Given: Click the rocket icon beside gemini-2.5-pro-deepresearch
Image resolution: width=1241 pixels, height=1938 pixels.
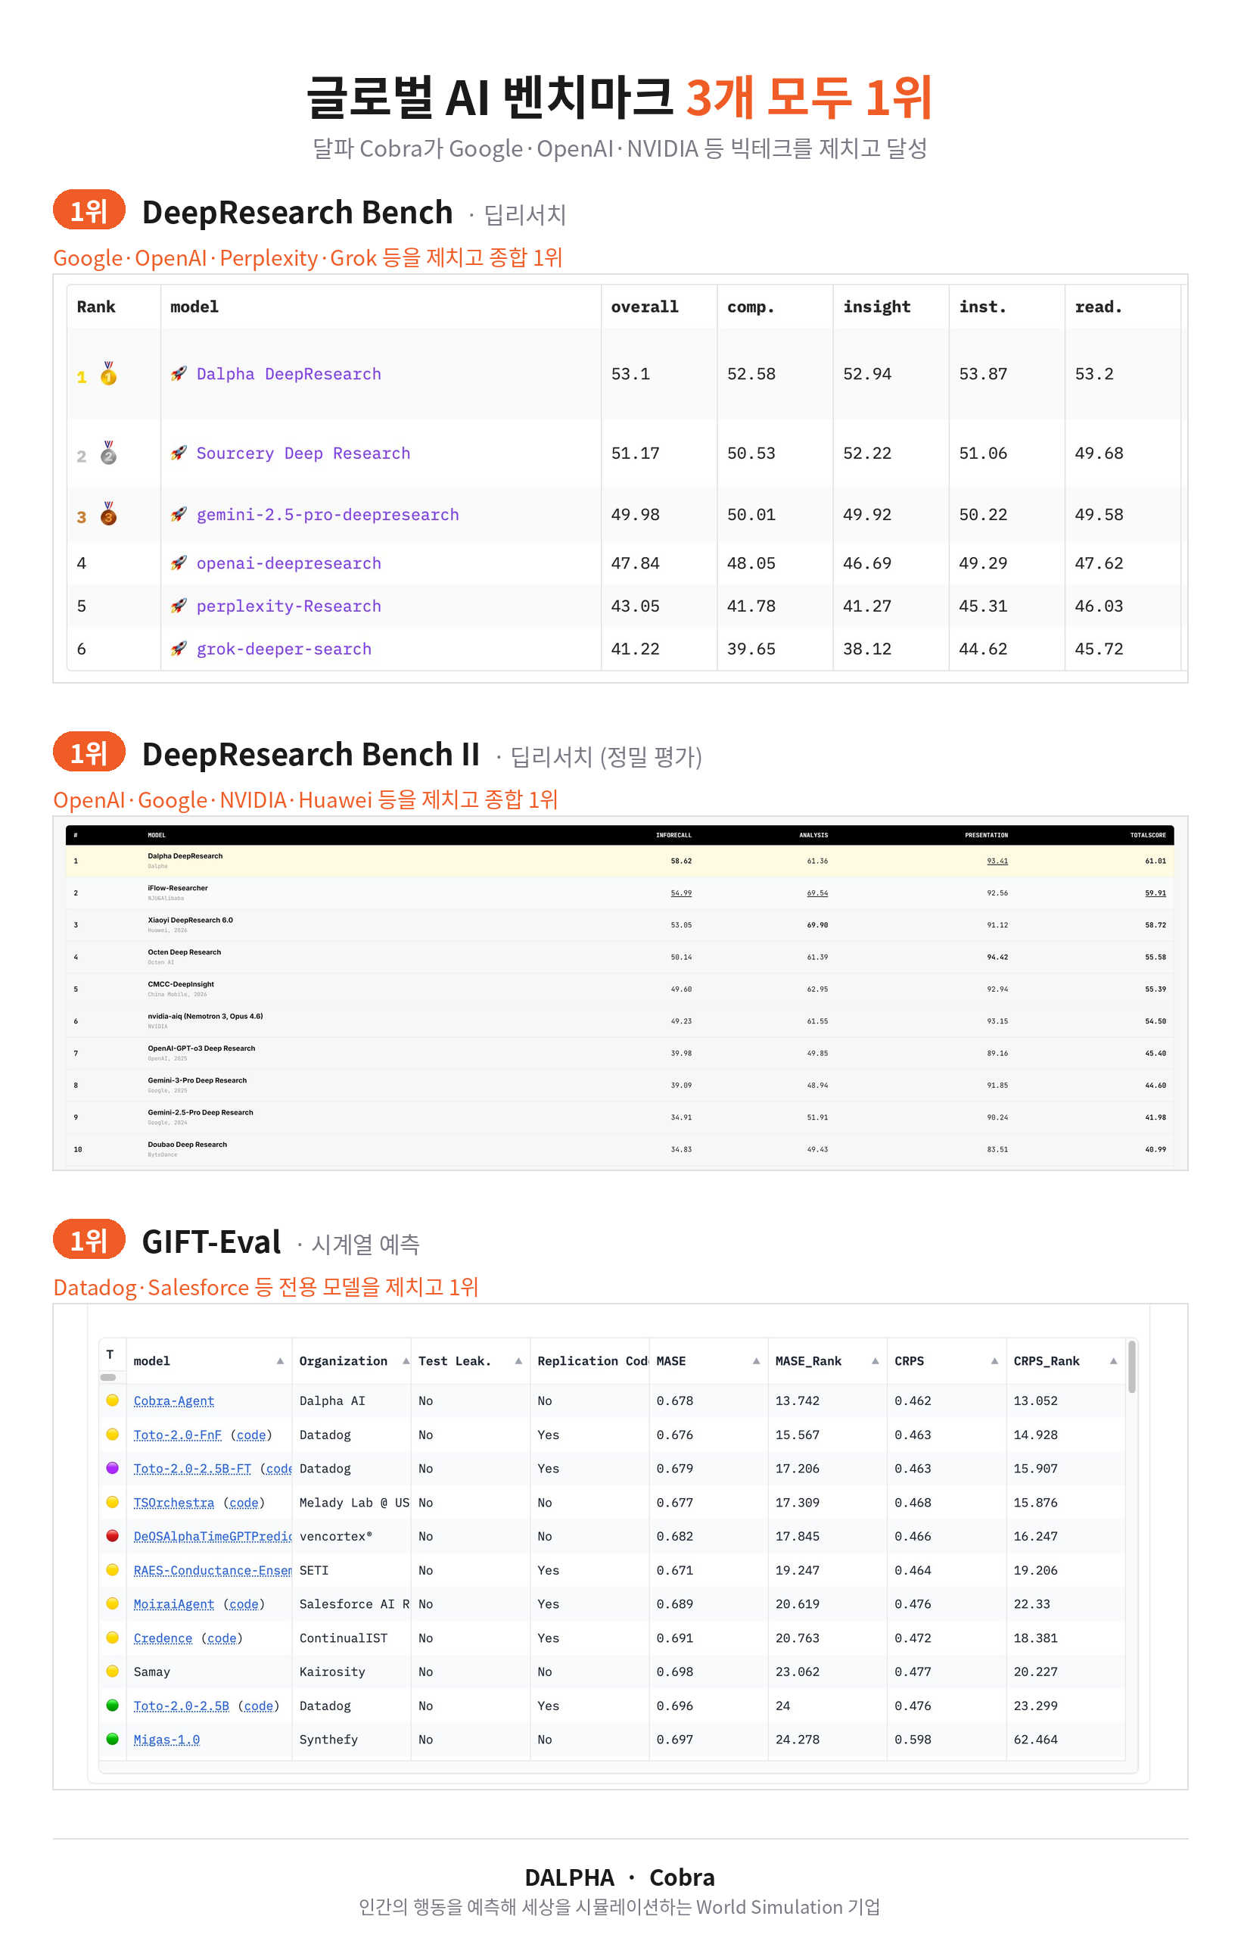Looking at the screenshot, I should [179, 513].
